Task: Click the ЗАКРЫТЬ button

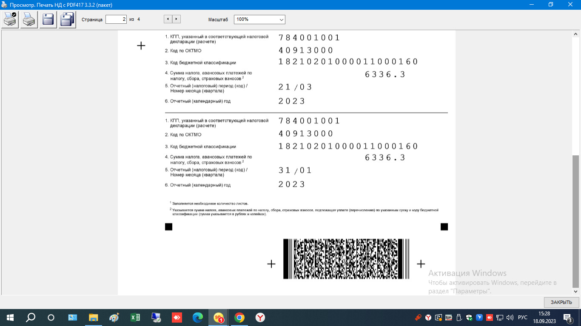Action: (x=561, y=302)
